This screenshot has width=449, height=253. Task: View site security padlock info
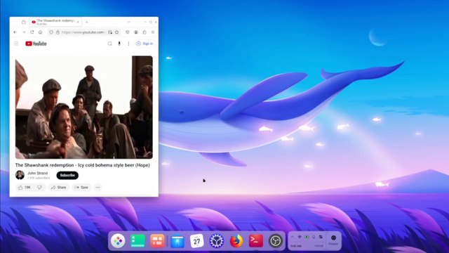point(58,32)
